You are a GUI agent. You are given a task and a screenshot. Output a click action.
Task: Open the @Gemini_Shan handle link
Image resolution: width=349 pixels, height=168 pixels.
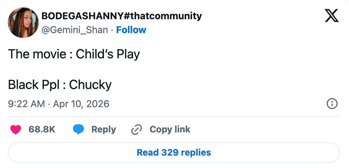point(75,30)
